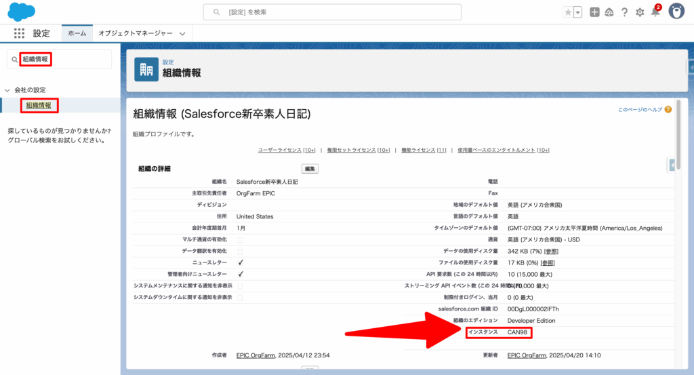Click the orange help icon beside このページのヘルプ

coord(668,109)
